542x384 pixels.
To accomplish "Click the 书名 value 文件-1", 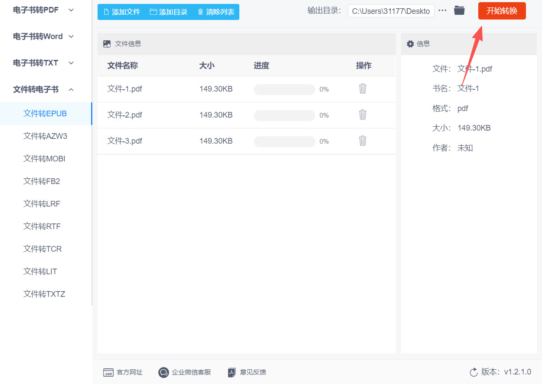I will [x=468, y=89].
